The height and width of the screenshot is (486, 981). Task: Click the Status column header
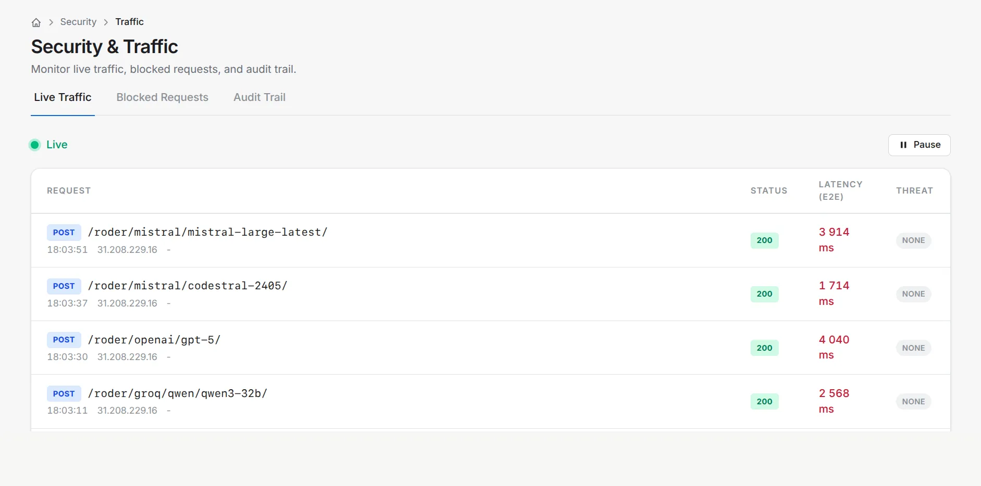coord(768,190)
